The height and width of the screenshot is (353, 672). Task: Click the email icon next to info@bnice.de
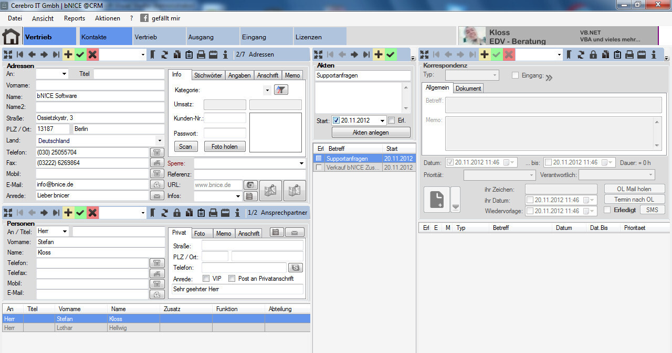pyautogui.click(x=157, y=184)
